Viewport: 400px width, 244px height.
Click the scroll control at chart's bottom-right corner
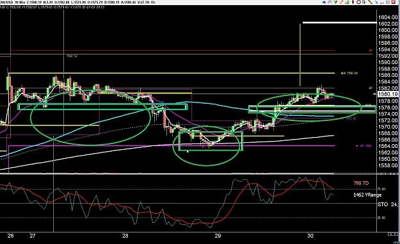click(x=392, y=234)
